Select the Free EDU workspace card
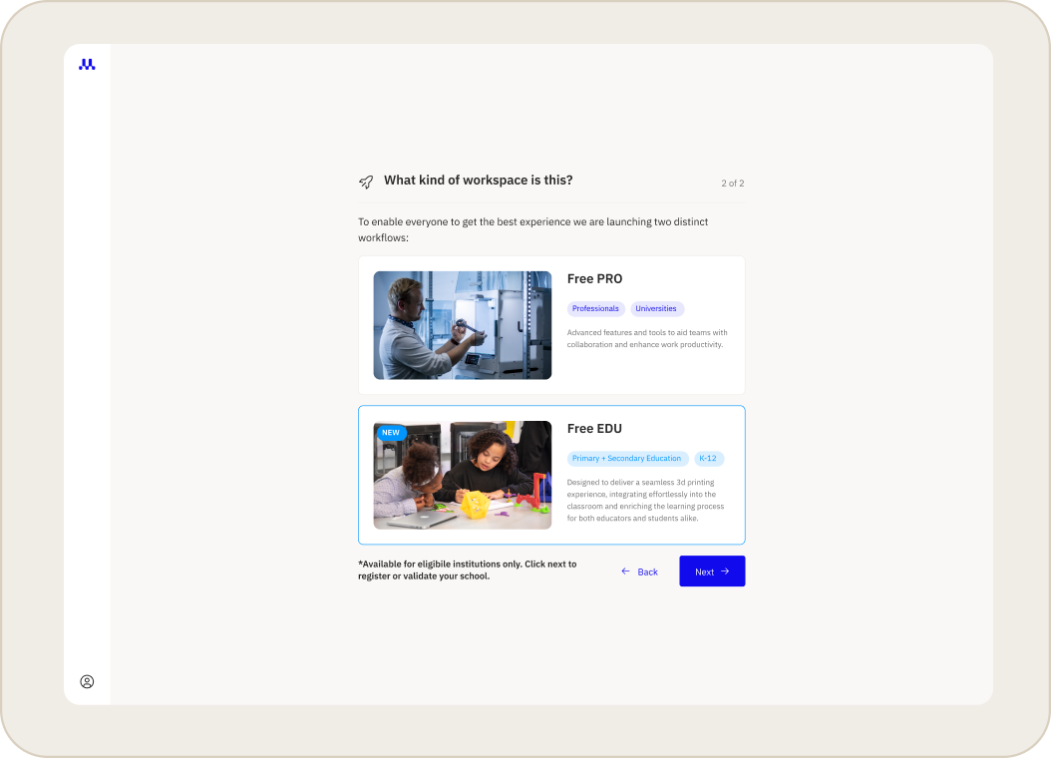This screenshot has width=1051, height=758. click(551, 475)
